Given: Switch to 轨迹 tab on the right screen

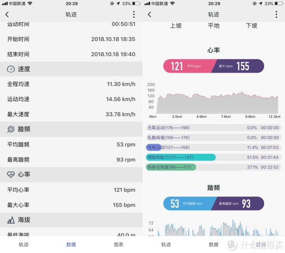Looking at the screenshot, I should point(166,244).
